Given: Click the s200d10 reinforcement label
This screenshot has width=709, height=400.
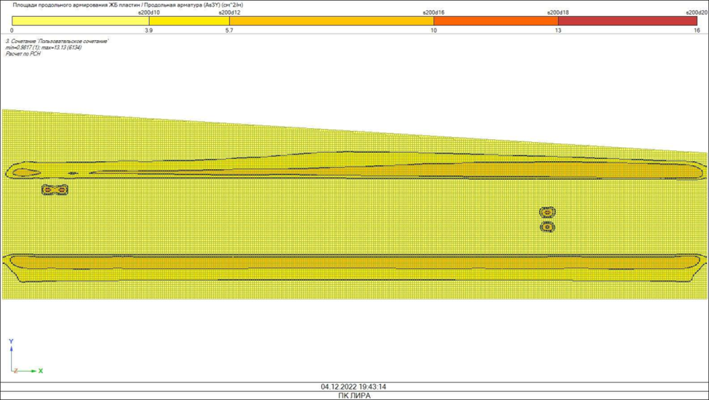Looking at the screenshot, I should point(148,12).
